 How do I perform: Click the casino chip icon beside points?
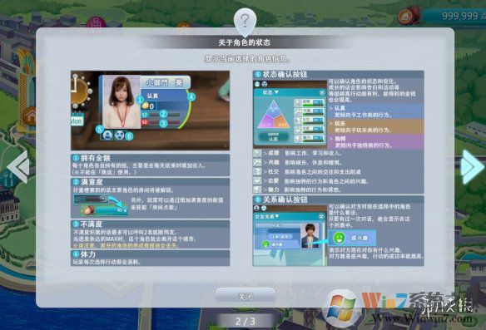coord(409,16)
